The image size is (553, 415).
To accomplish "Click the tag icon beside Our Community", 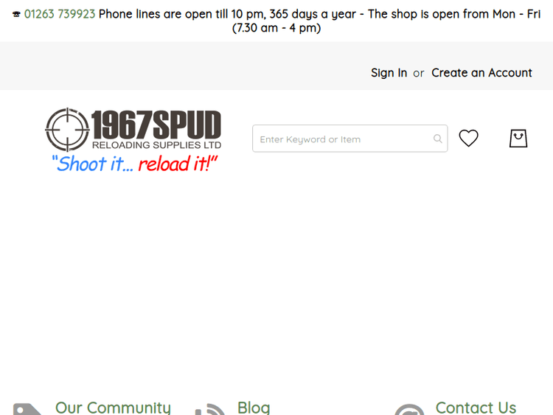I will [27, 409].
